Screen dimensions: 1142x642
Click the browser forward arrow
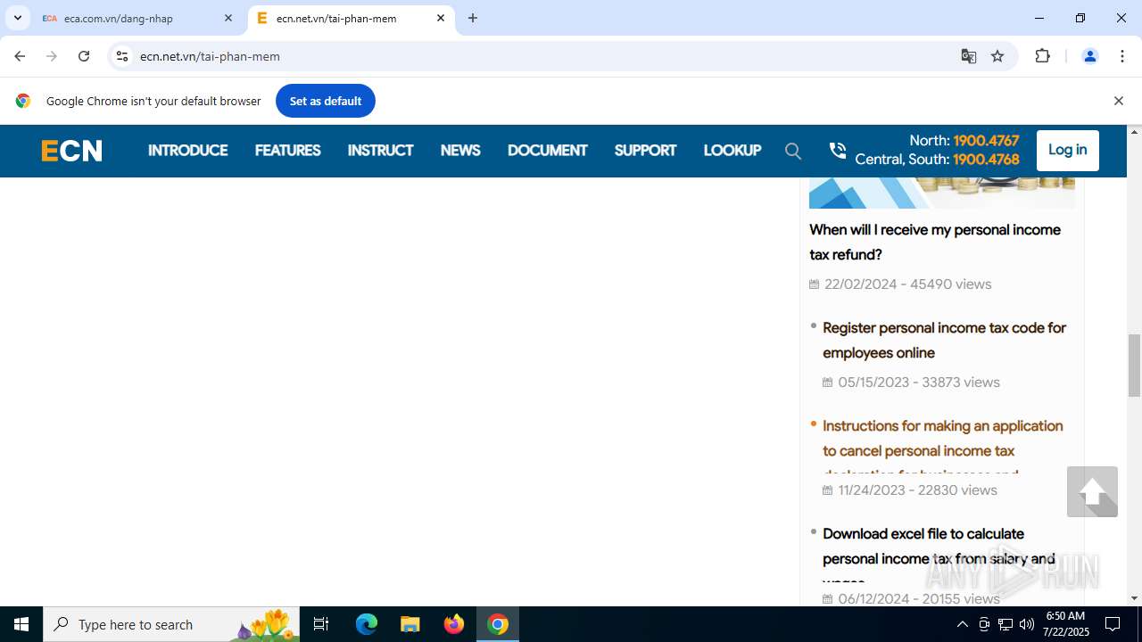click(52, 56)
